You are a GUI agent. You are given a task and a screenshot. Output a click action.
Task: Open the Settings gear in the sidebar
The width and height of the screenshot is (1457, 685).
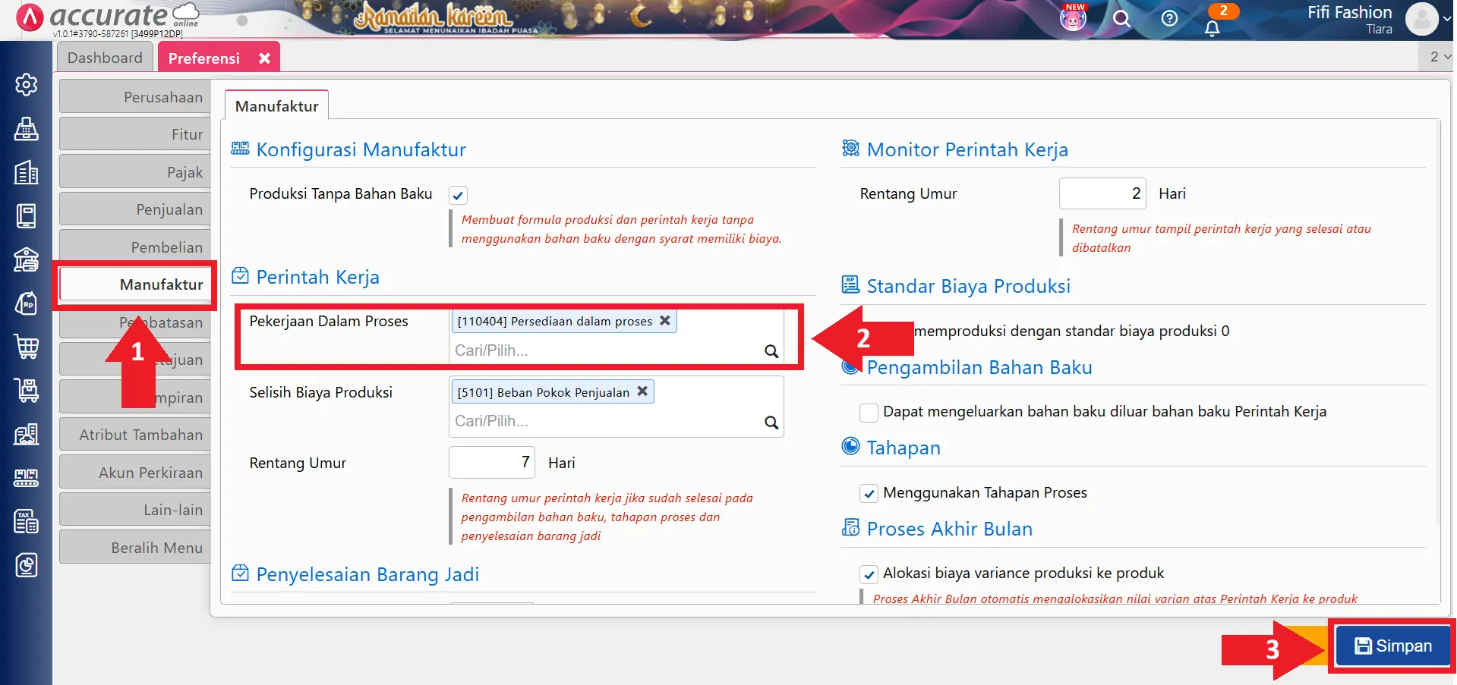(x=27, y=84)
